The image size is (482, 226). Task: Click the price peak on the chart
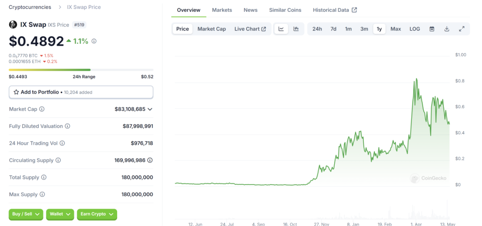[x=416, y=79]
